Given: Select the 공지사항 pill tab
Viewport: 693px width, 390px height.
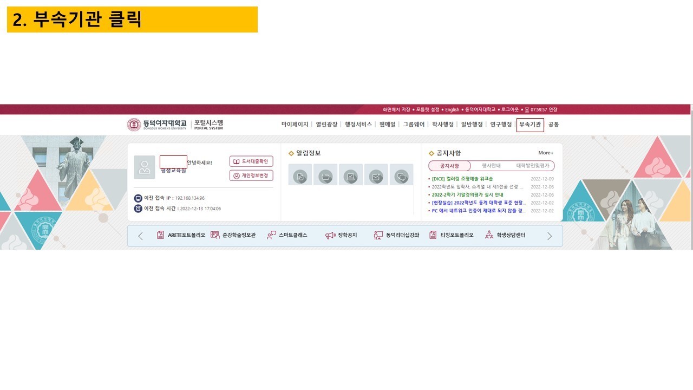Looking at the screenshot, I should pos(449,166).
